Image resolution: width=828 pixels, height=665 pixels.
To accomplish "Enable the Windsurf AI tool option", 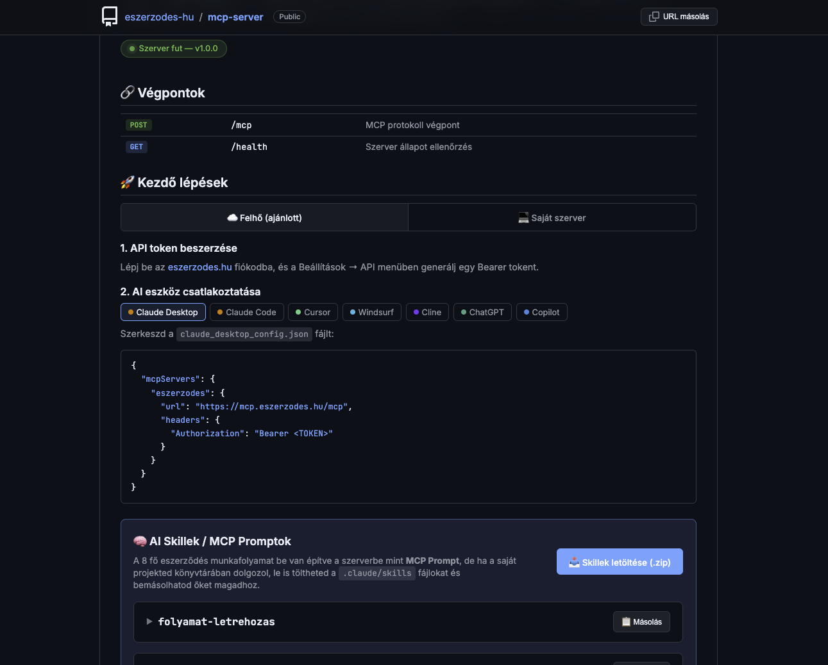I will coord(371,312).
